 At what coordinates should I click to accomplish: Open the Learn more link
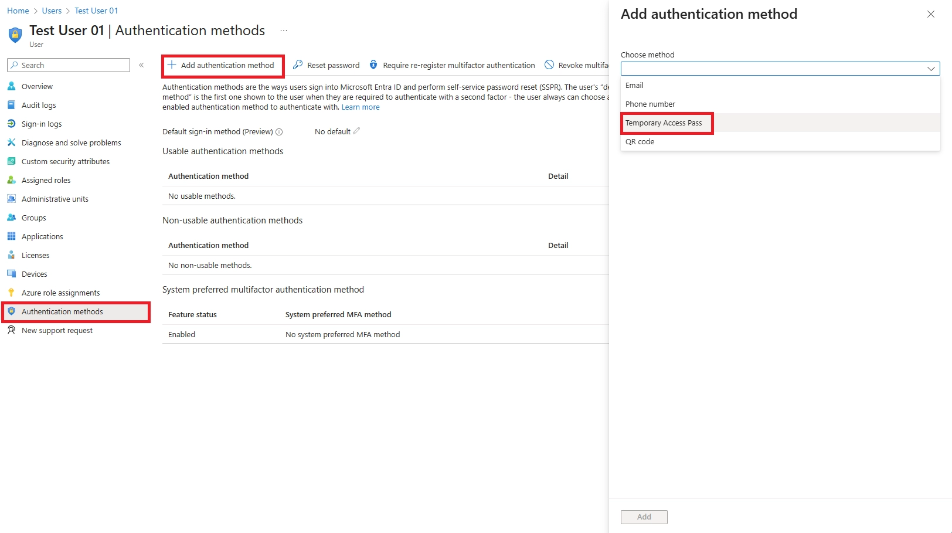(x=361, y=107)
